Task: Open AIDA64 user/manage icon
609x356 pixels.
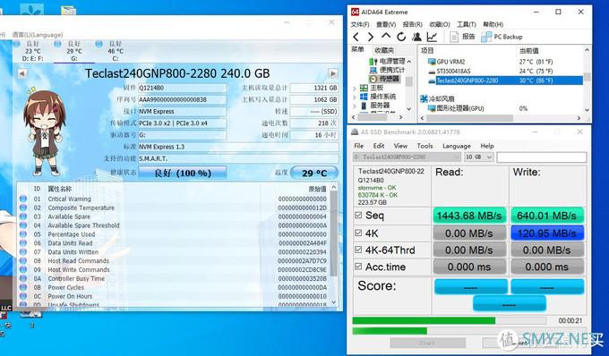Action: [x=416, y=37]
